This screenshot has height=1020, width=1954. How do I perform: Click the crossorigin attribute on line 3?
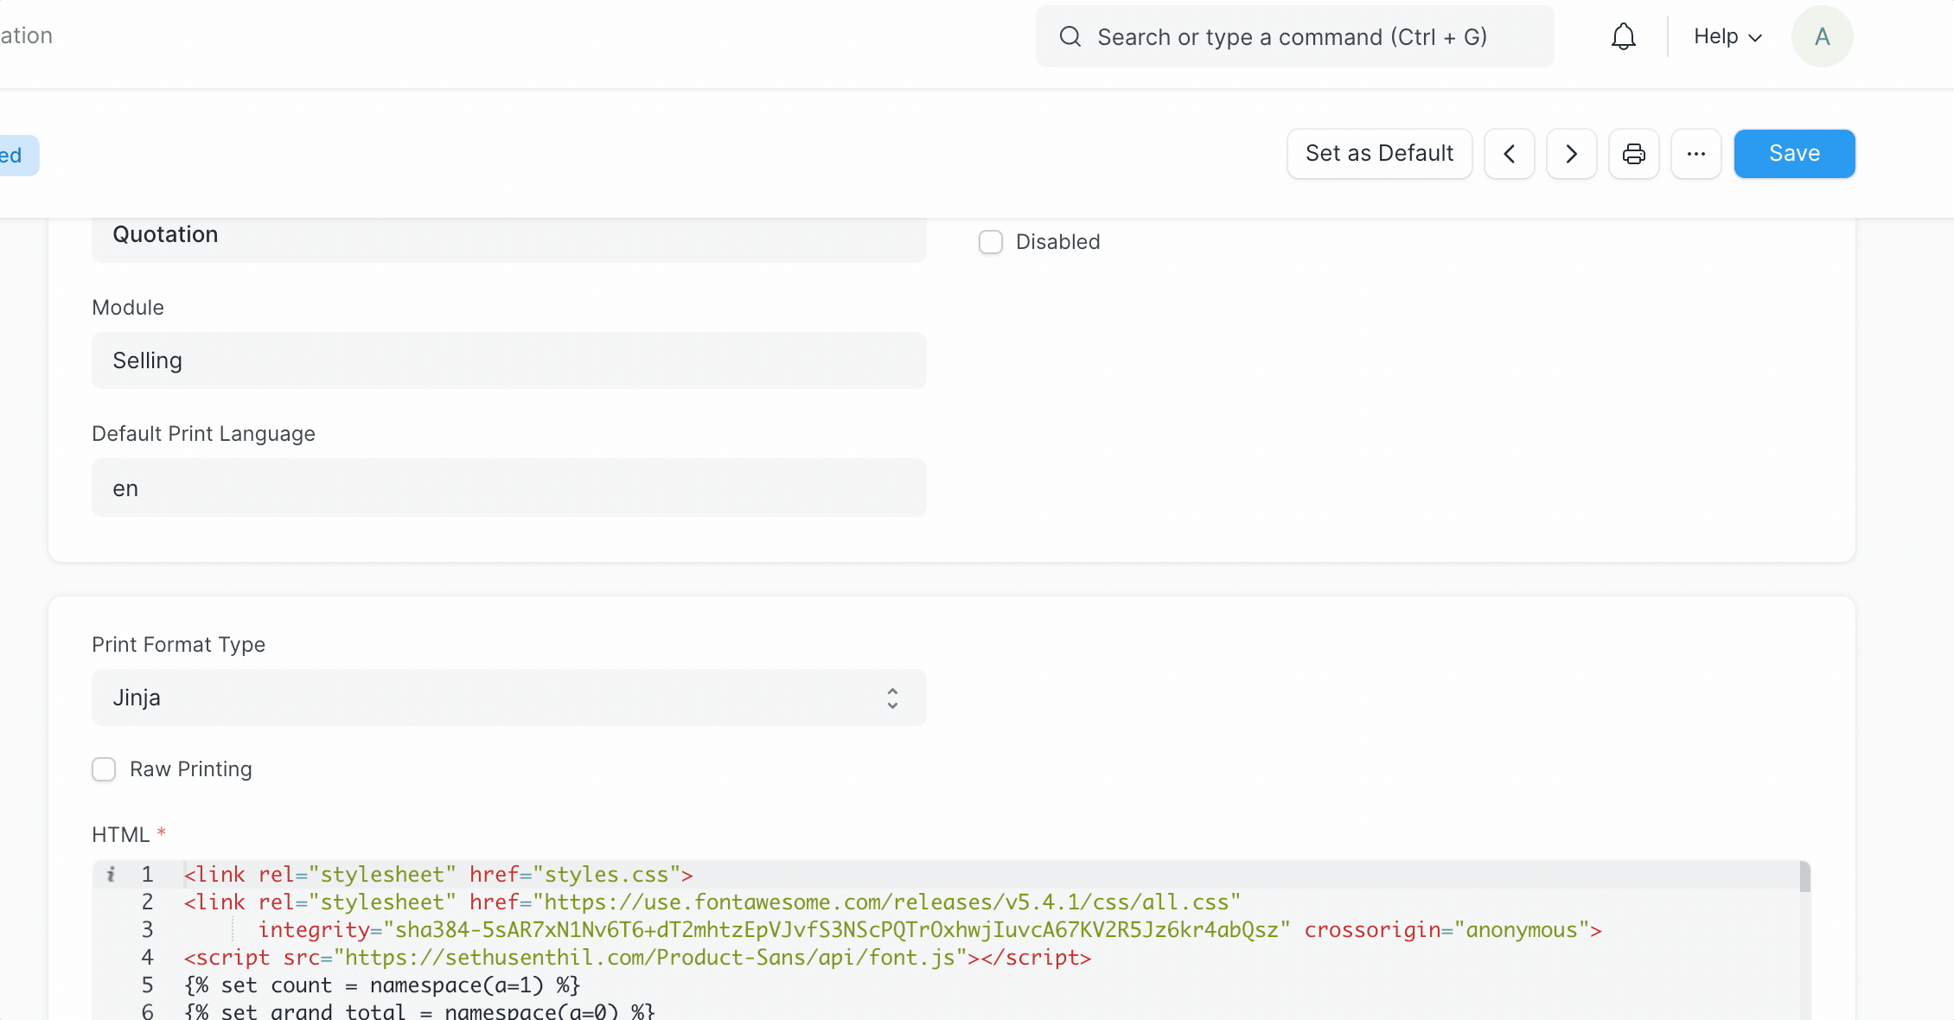[1453, 930]
